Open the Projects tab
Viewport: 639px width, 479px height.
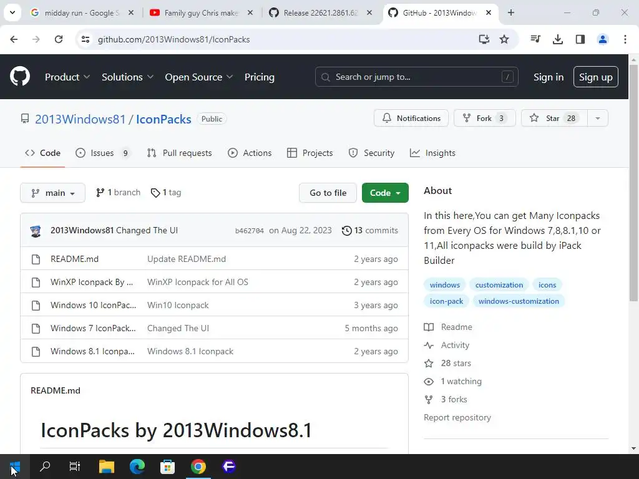[x=310, y=153]
